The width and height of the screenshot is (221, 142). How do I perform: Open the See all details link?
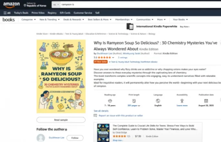coord(101,111)
